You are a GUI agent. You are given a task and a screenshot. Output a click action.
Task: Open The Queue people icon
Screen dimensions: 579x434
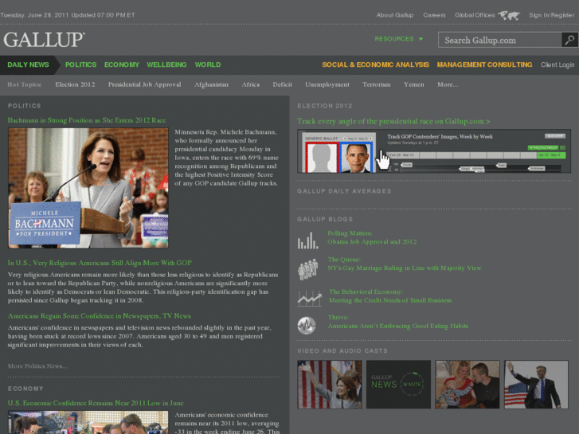[x=307, y=268]
